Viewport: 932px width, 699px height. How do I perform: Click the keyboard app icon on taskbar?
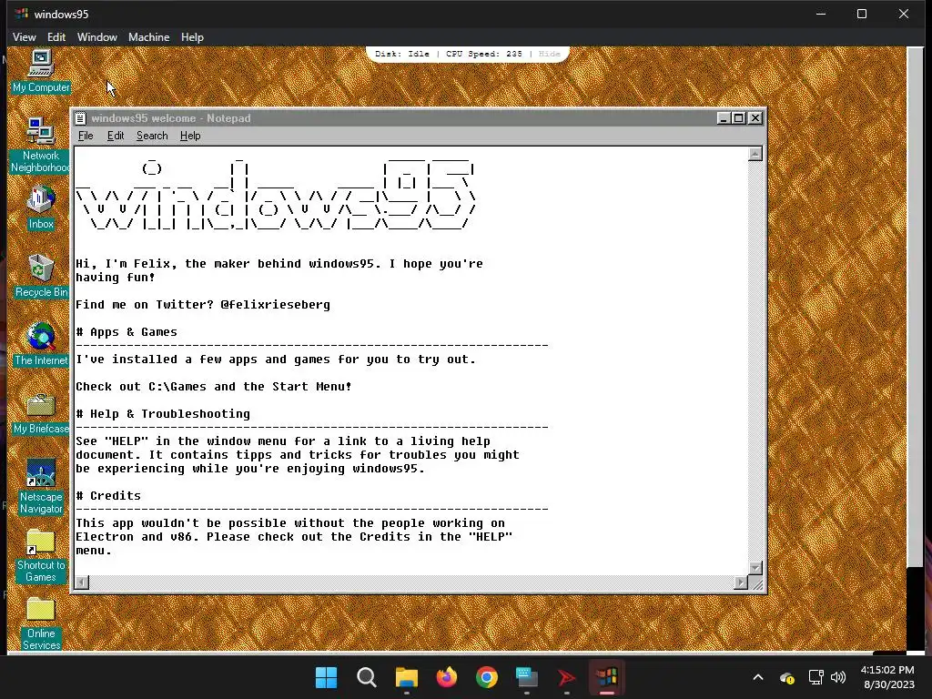point(527,677)
